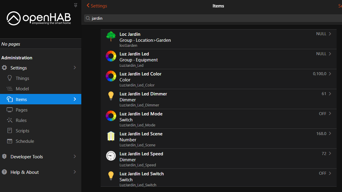Viewport: 342px width, 192px height.
Task: Click the Model list icon
Action: coord(10,89)
